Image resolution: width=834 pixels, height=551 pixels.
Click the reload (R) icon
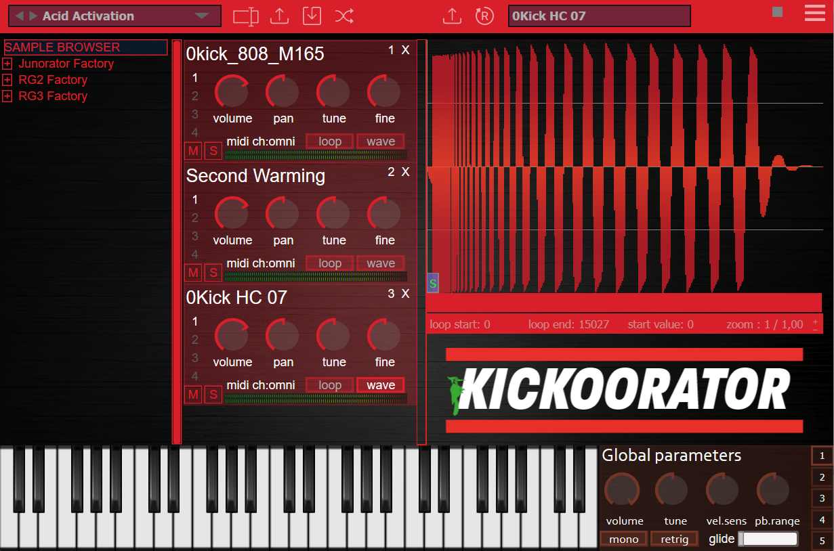(484, 16)
